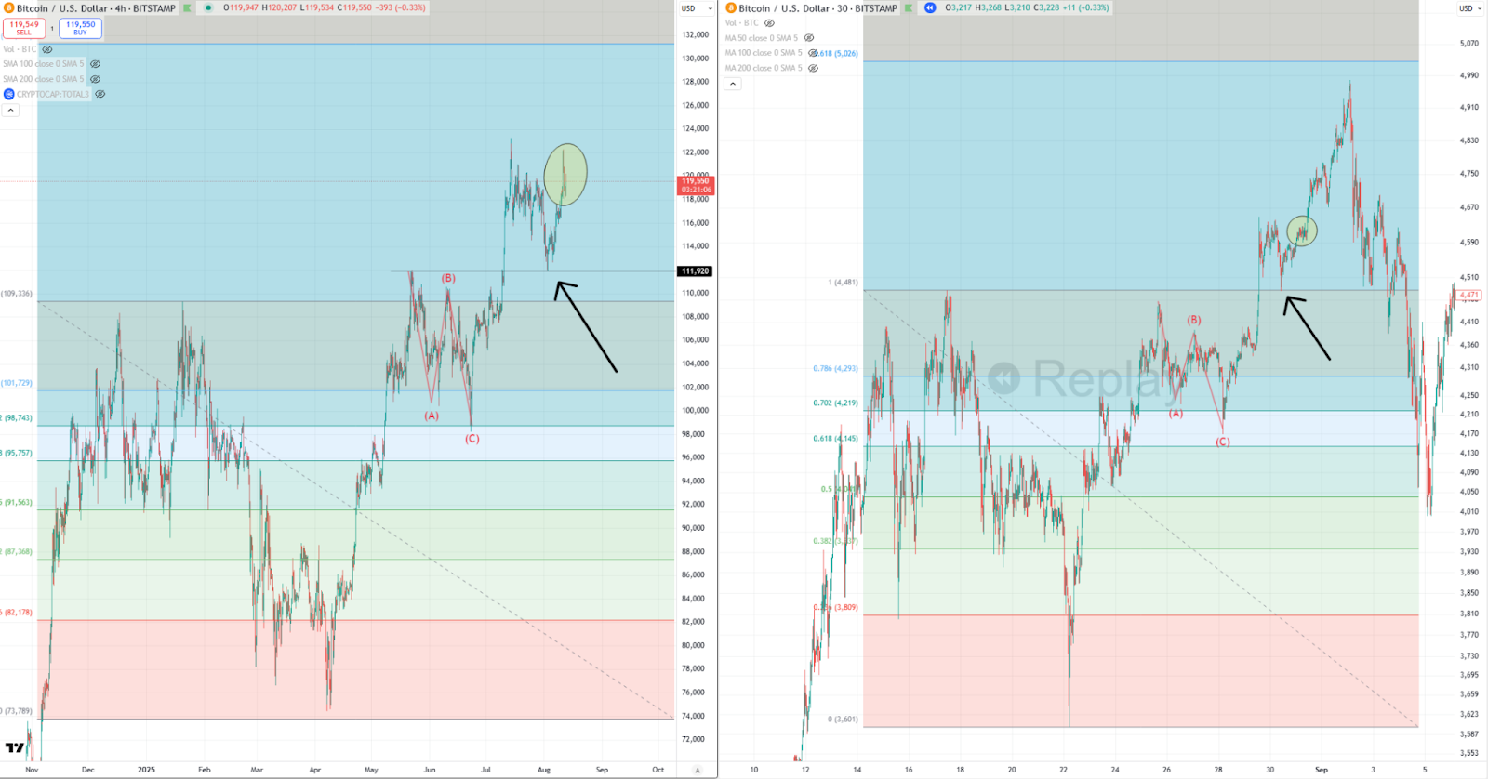Select the CRYPTOCAP:TOTAL3 legend label

(x=53, y=94)
